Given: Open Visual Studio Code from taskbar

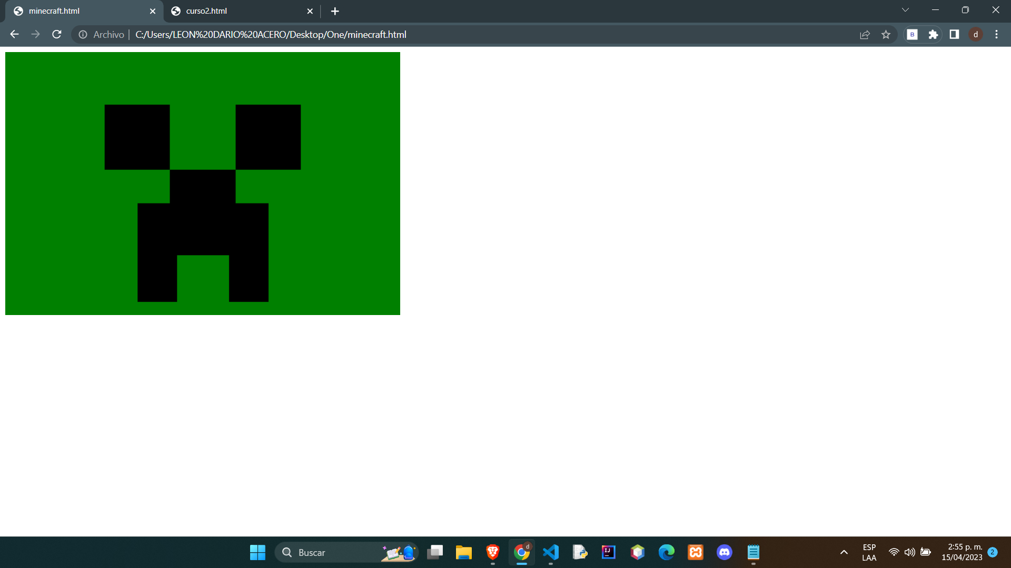Looking at the screenshot, I should click(x=550, y=552).
